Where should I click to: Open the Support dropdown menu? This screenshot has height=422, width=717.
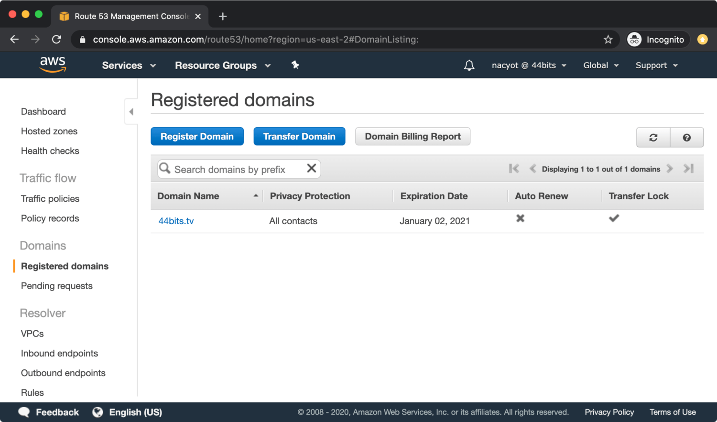[x=657, y=65]
